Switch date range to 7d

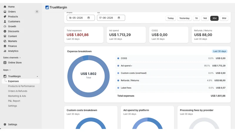(x=196, y=18)
